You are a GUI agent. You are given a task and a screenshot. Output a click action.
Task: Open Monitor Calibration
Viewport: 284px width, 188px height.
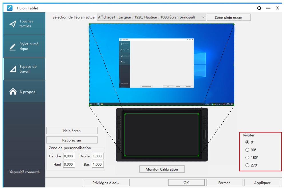click(x=162, y=169)
